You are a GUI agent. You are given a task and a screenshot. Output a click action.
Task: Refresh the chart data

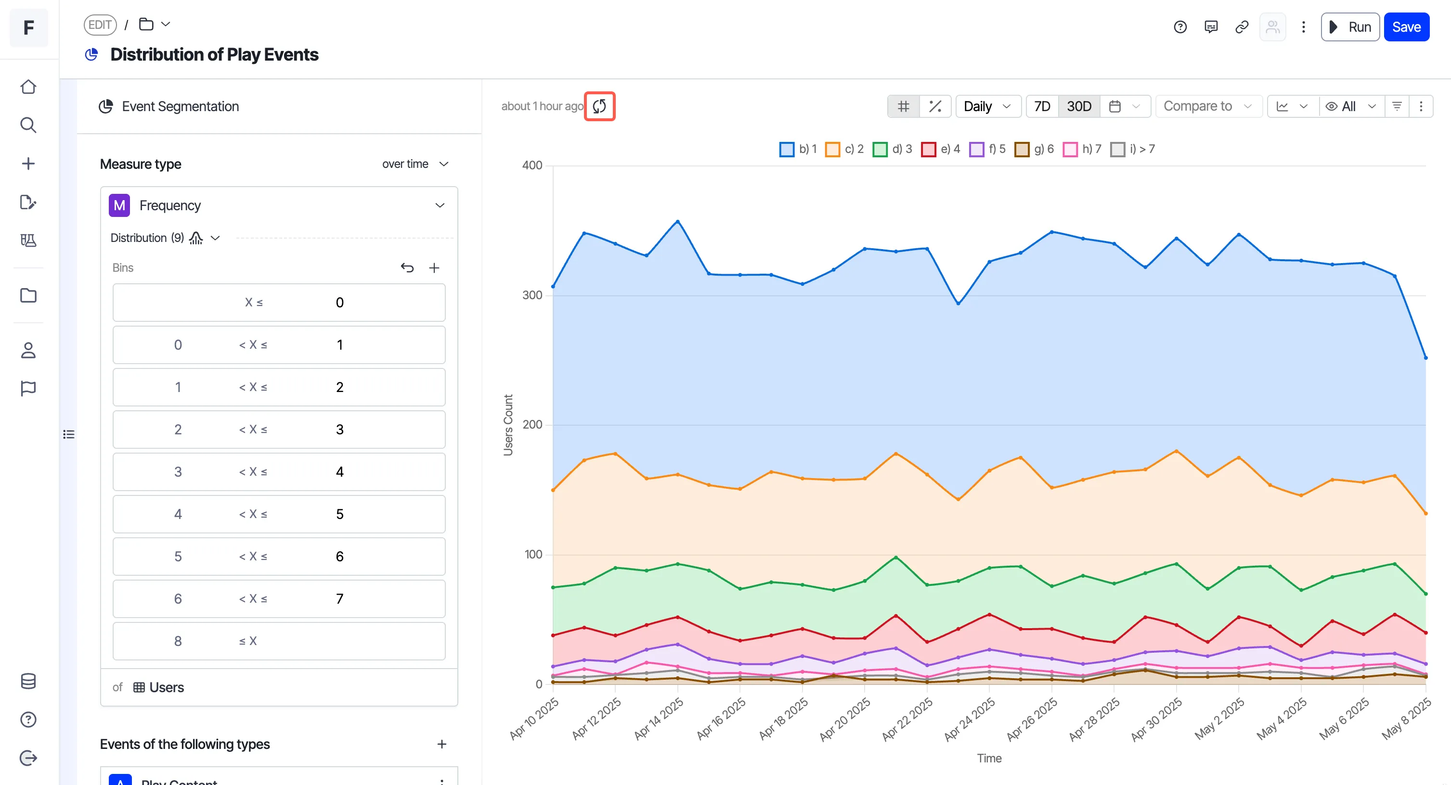[x=599, y=106]
